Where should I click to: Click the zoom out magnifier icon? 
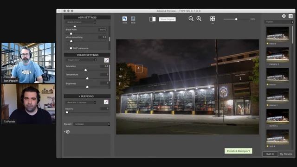click(x=191, y=19)
